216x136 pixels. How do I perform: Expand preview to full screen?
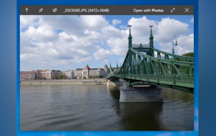click(x=173, y=10)
